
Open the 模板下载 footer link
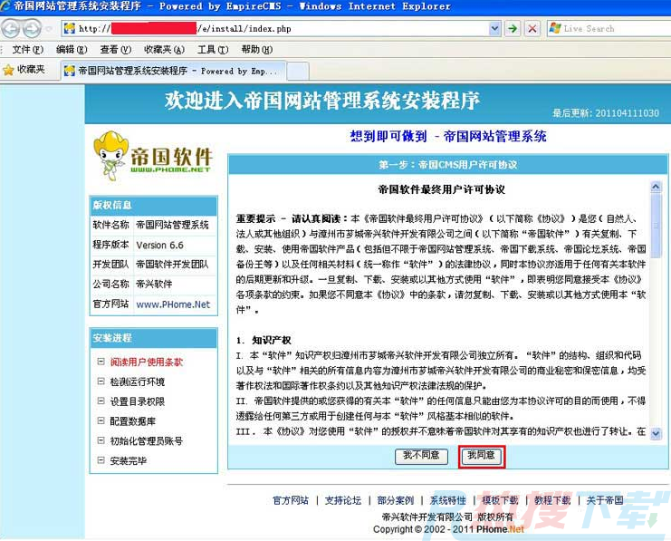pos(500,500)
